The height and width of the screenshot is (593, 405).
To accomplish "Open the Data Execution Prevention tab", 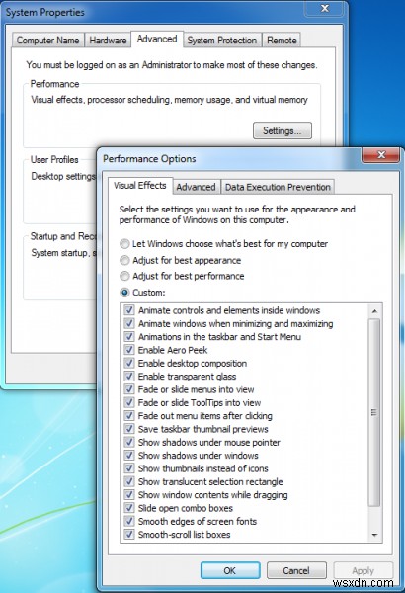I will (278, 187).
